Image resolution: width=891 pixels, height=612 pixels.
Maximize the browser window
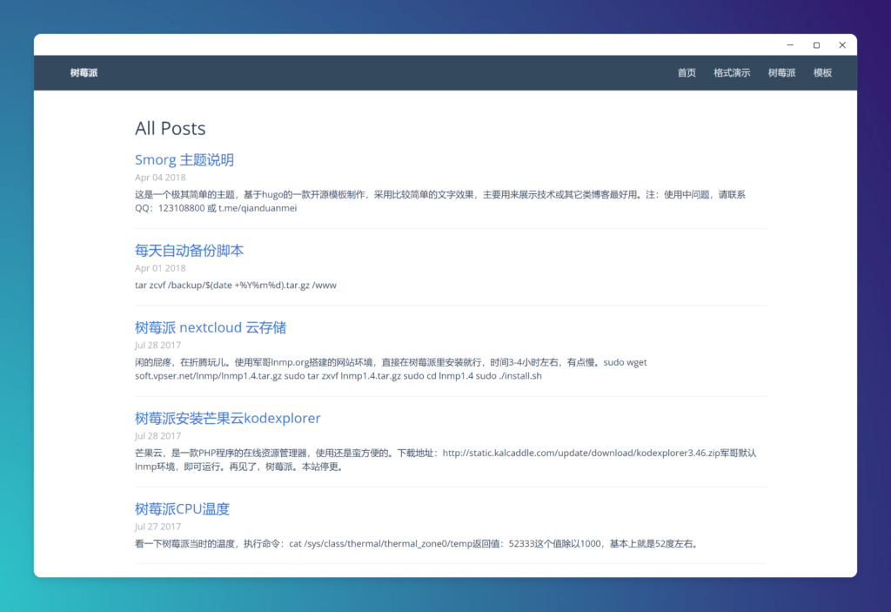pos(815,44)
